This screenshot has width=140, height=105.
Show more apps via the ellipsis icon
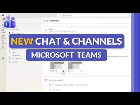3,53
